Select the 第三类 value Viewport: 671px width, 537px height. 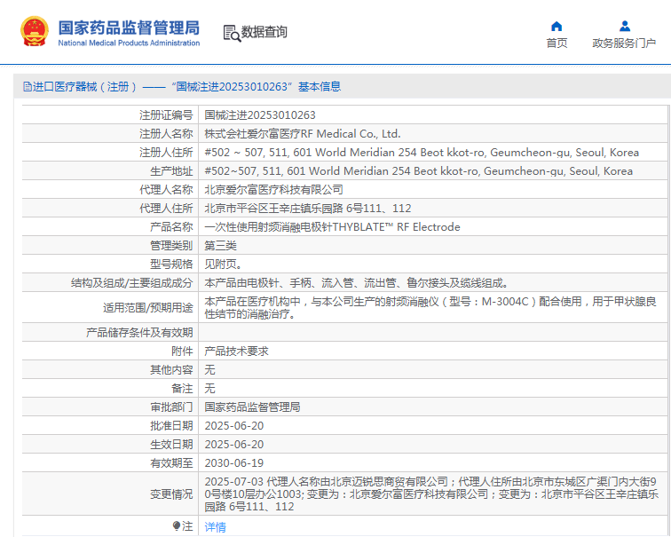pyautogui.click(x=220, y=246)
